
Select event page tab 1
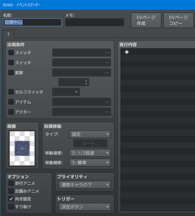tap(8, 34)
